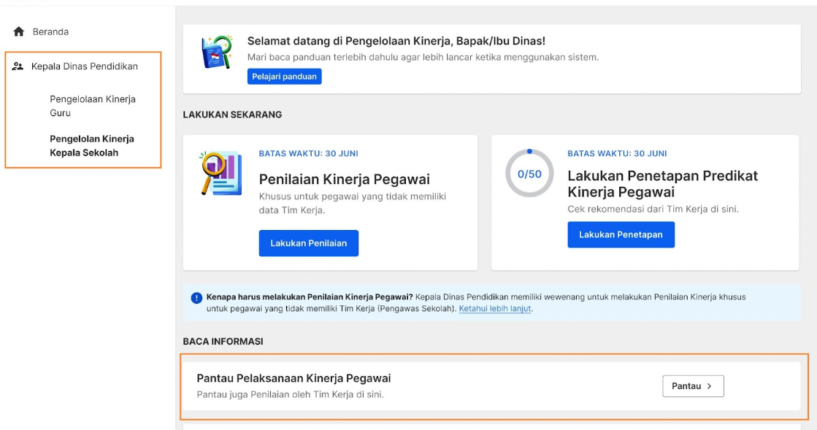817x430 pixels.
Task: Click the Pantau Pelaksanaan Kinerja Pegawai title
Action: coord(294,378)
